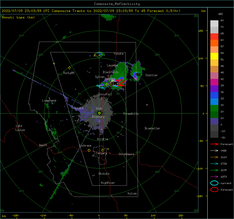Click the Olds town label

(99, 109)
